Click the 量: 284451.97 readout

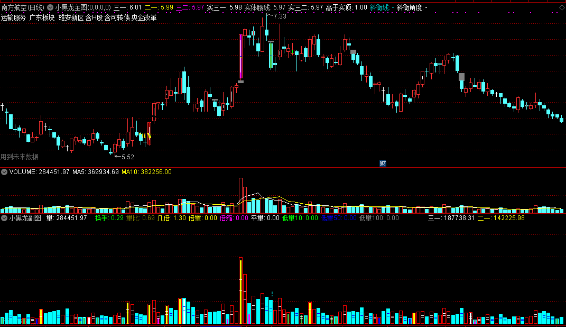pos(67,218)
